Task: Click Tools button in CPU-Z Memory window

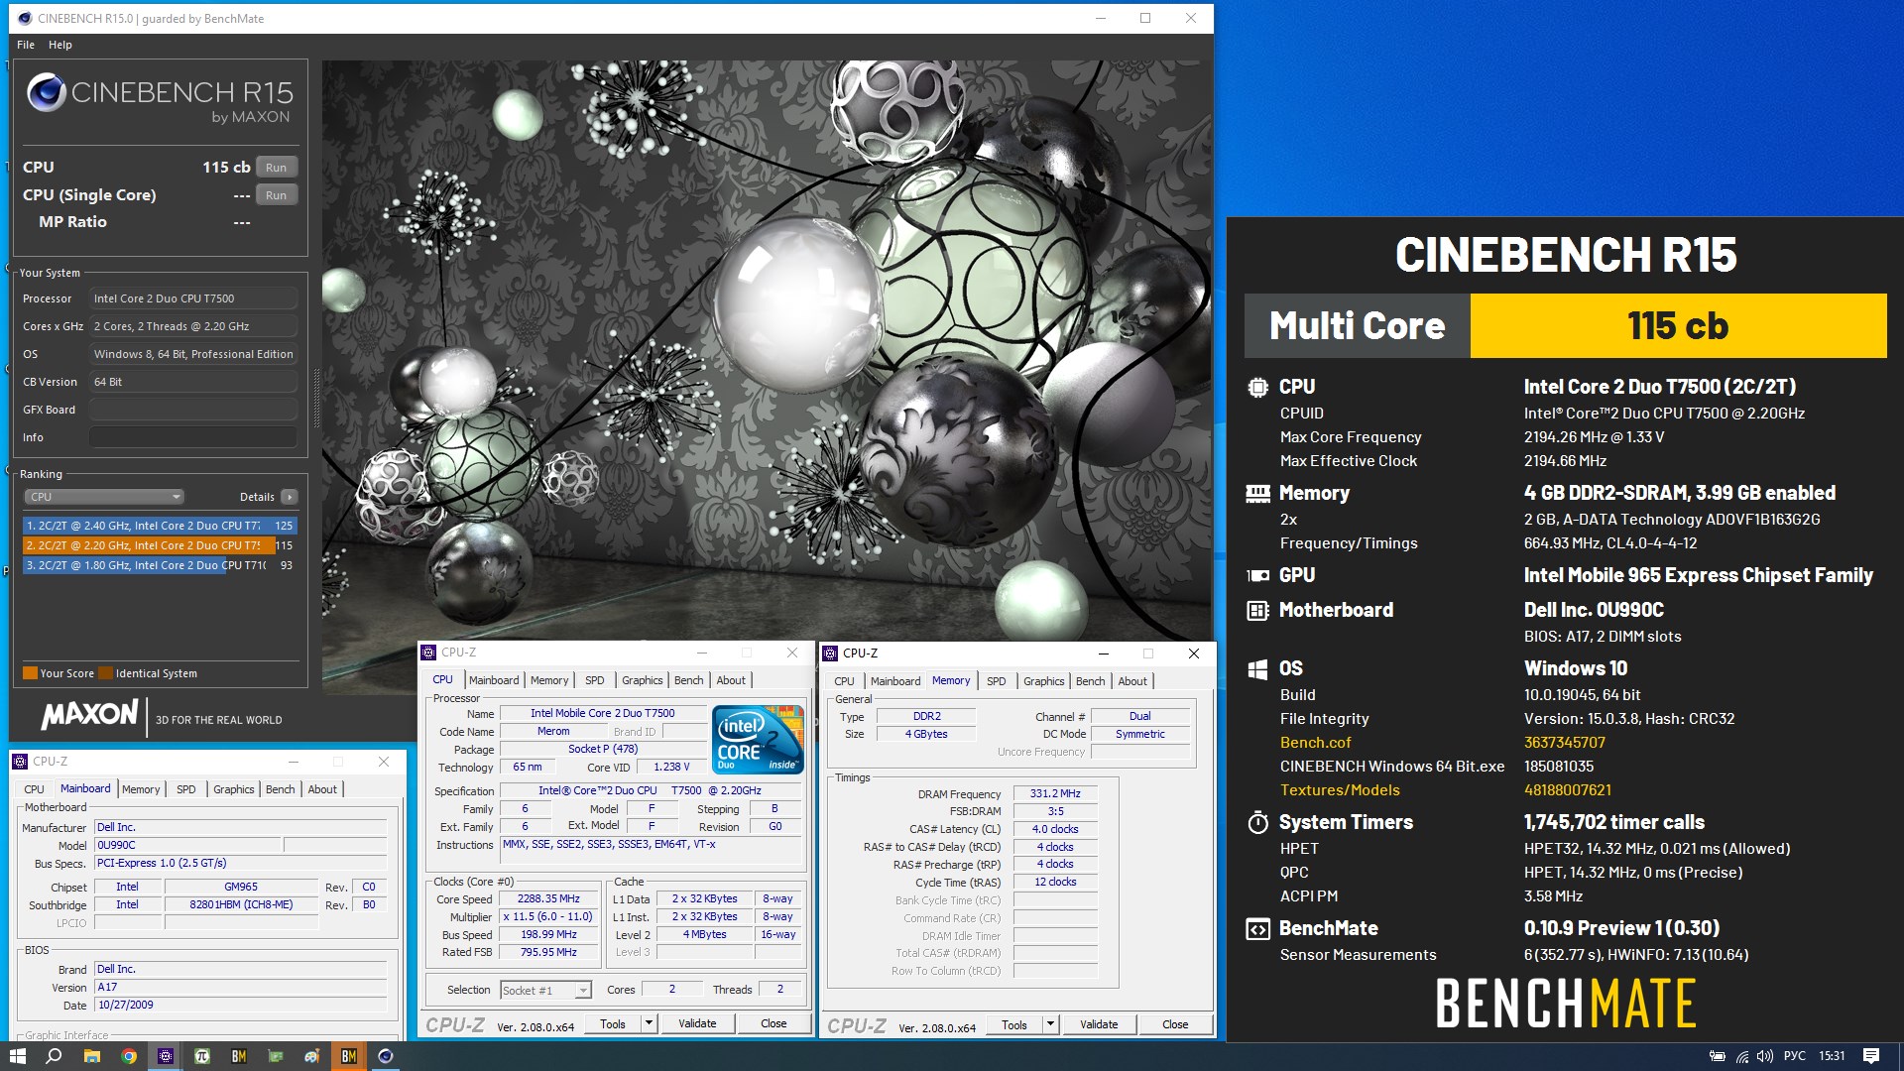Action: pyautogui.click(x=1013, y=1024)
